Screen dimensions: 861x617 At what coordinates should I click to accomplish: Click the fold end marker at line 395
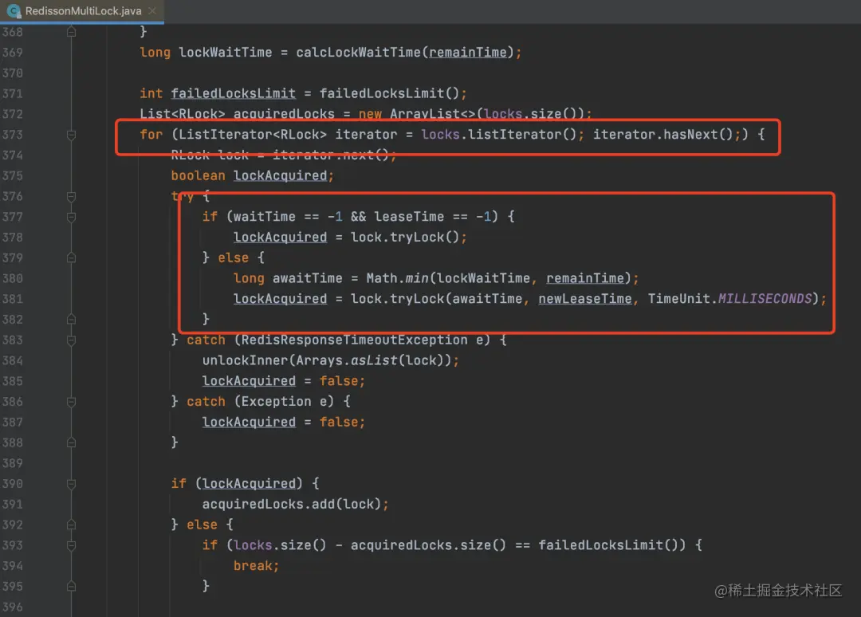tap(72, 586)
